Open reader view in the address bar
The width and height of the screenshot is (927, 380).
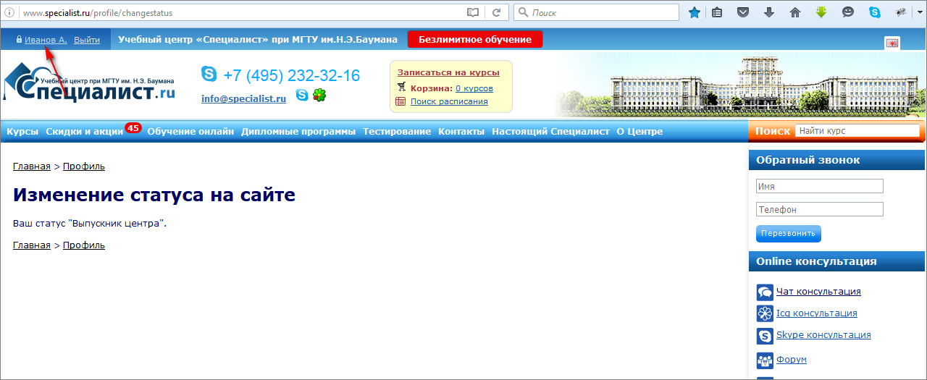(x=473, y=13)
